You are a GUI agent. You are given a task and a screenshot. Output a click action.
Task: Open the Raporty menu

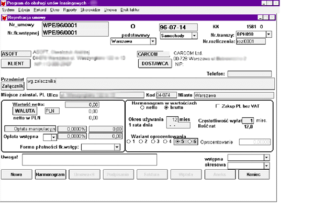pyautogui.click(x=70, y=10)
